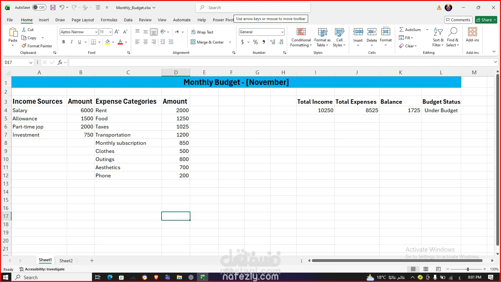This screenshot has width=501, height=282.
Task: Open the Cell Styles gallery
Action: (x=339, y=38)
